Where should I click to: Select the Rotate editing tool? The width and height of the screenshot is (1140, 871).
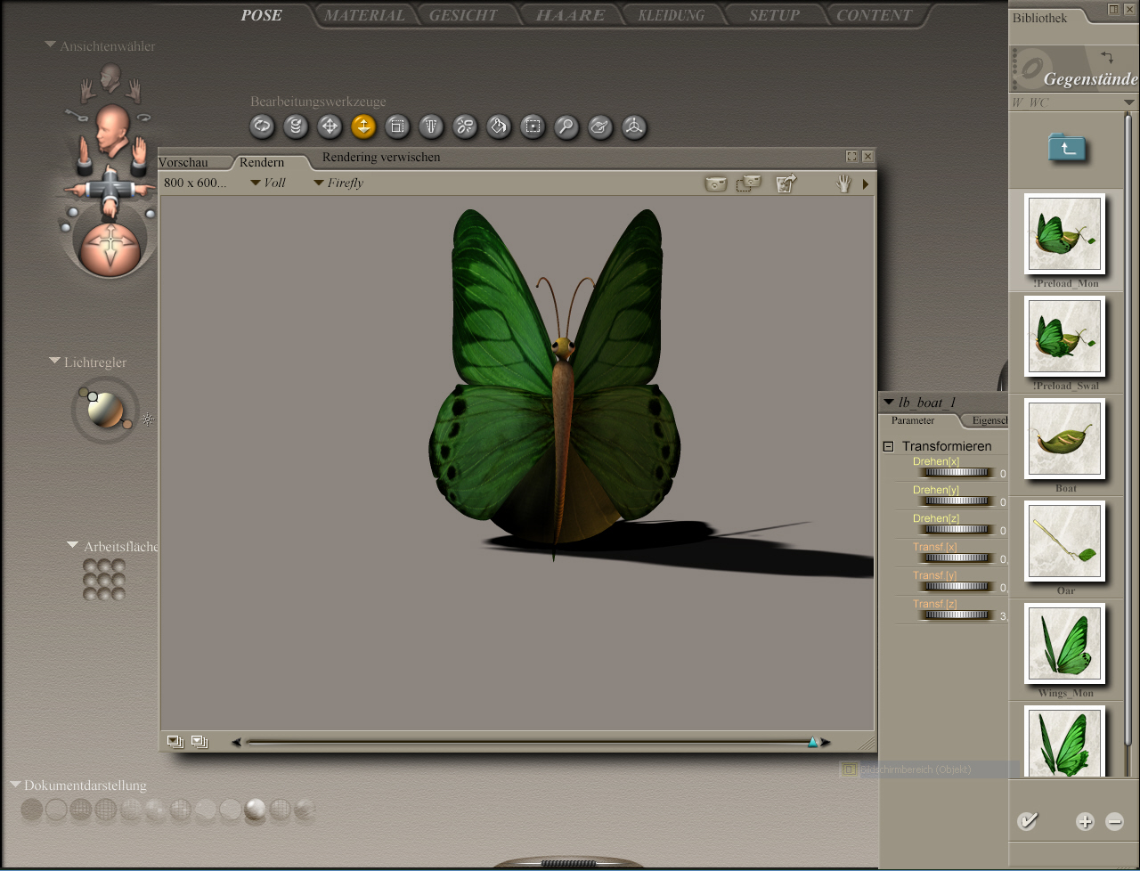[x=262, y=126]
